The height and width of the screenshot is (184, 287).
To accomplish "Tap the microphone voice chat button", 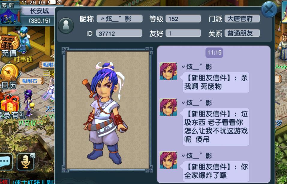I will pos(25,161).
